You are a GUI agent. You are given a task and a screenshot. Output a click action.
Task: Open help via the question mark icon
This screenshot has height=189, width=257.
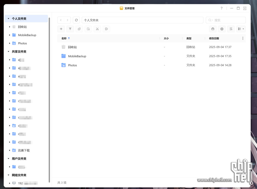pyautogui.click(x=222, y=8)
